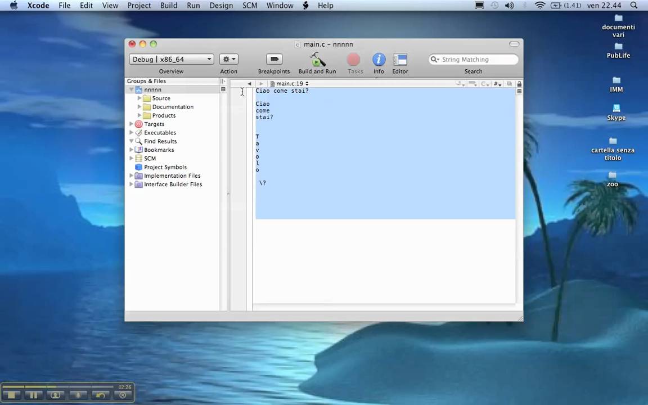Expand the Executables group
The width and height of the screenshot is (648, 405).
coord(132,133)
